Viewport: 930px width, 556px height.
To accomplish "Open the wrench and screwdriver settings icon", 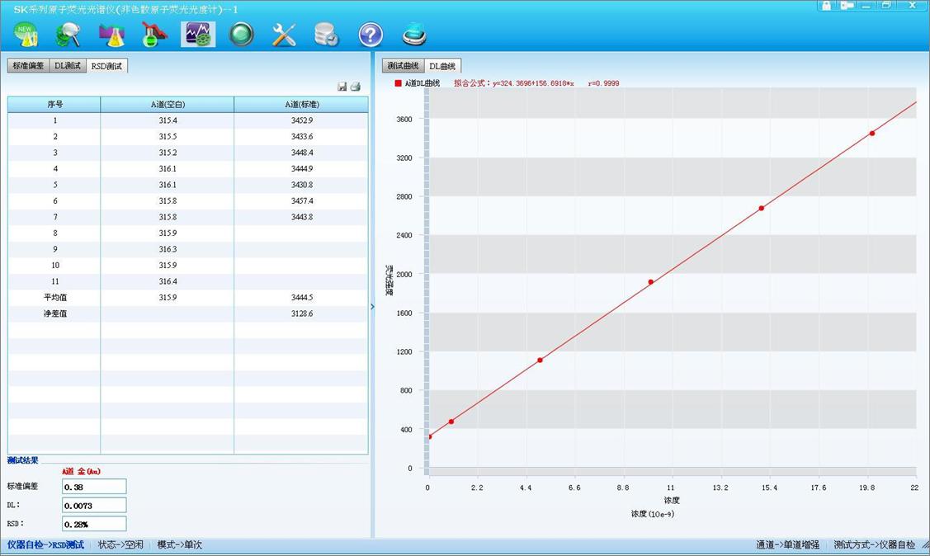I will (284, 35).
